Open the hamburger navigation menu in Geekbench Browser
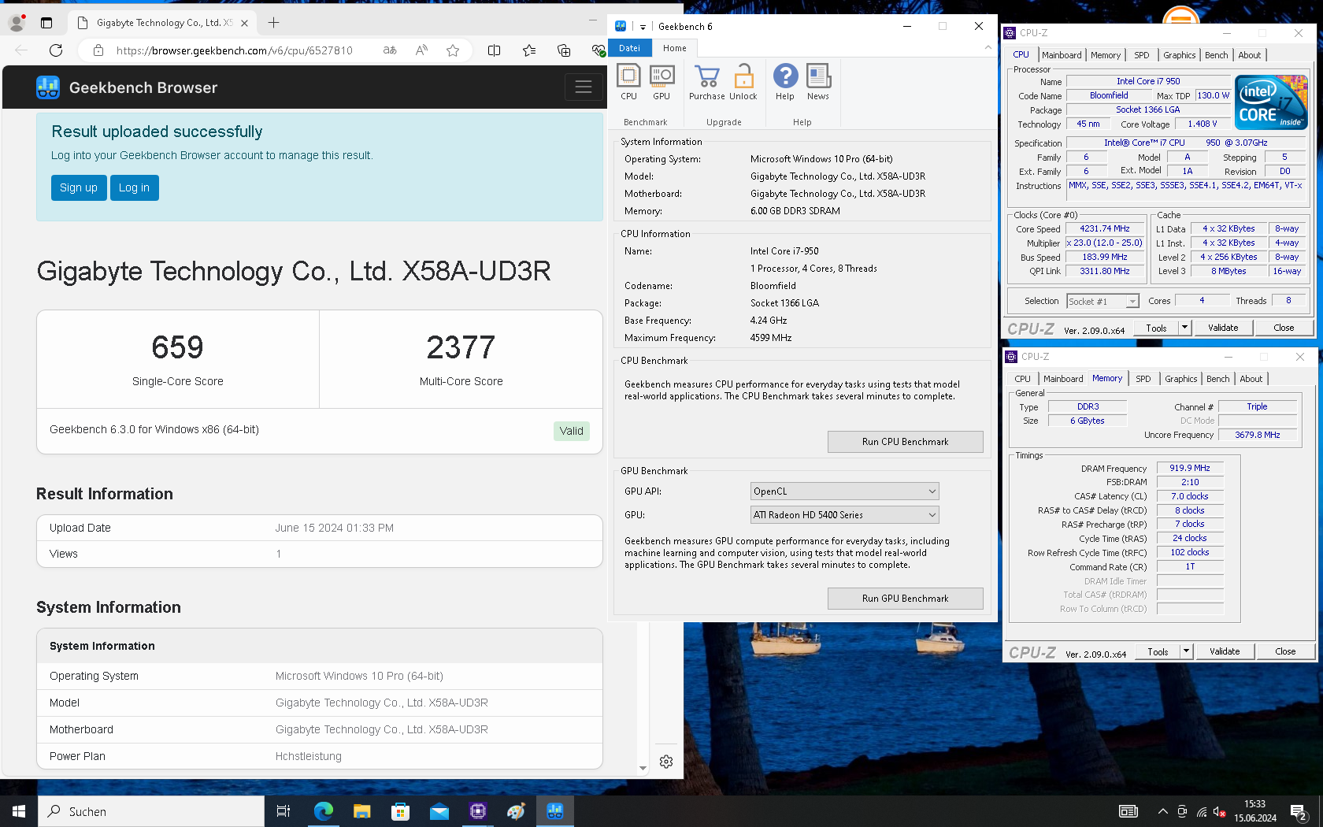 click(x=584, y=87)
